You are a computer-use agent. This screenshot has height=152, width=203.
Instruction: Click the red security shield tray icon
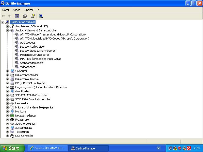[179, 148]
